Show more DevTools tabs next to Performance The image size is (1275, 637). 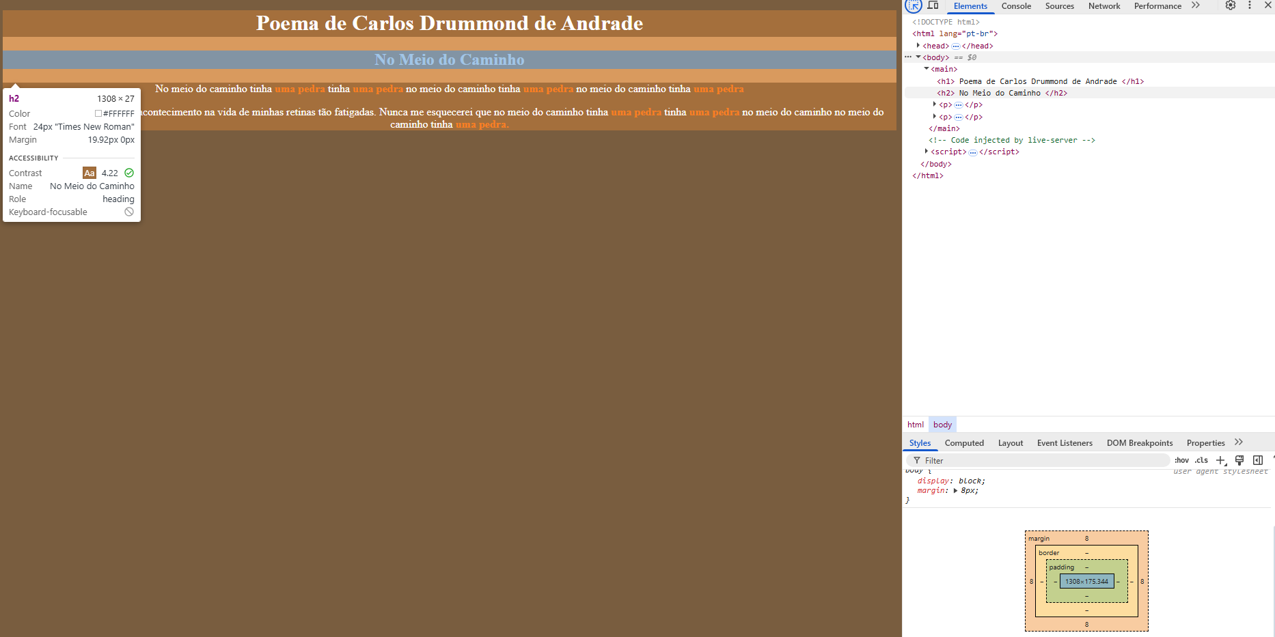point(1196,5)
